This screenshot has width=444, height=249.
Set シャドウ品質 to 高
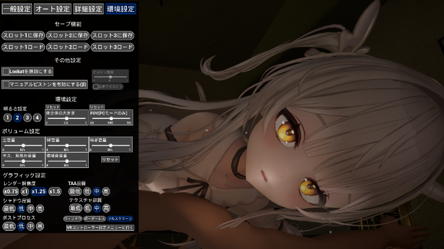[40, 209]
